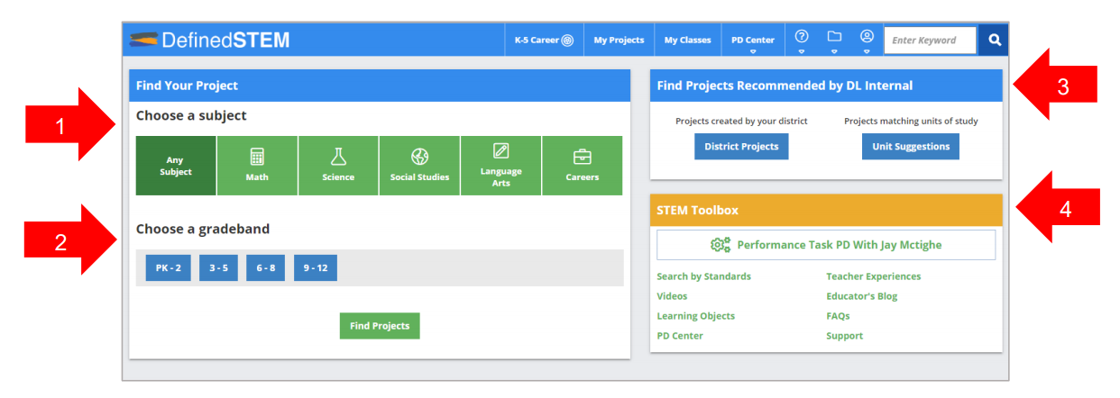
Task: Click the STEM Toolbox header
Action: click(826, 210)
